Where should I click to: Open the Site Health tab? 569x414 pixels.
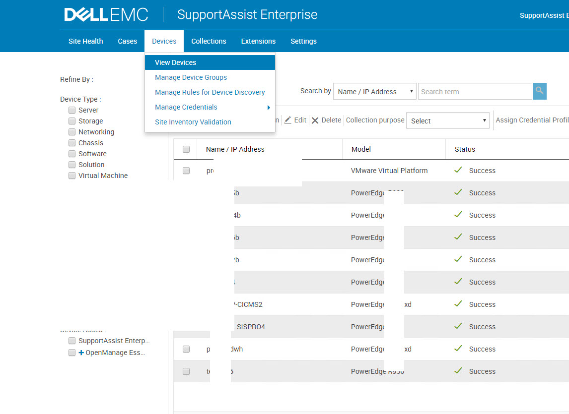coord(86,41)
